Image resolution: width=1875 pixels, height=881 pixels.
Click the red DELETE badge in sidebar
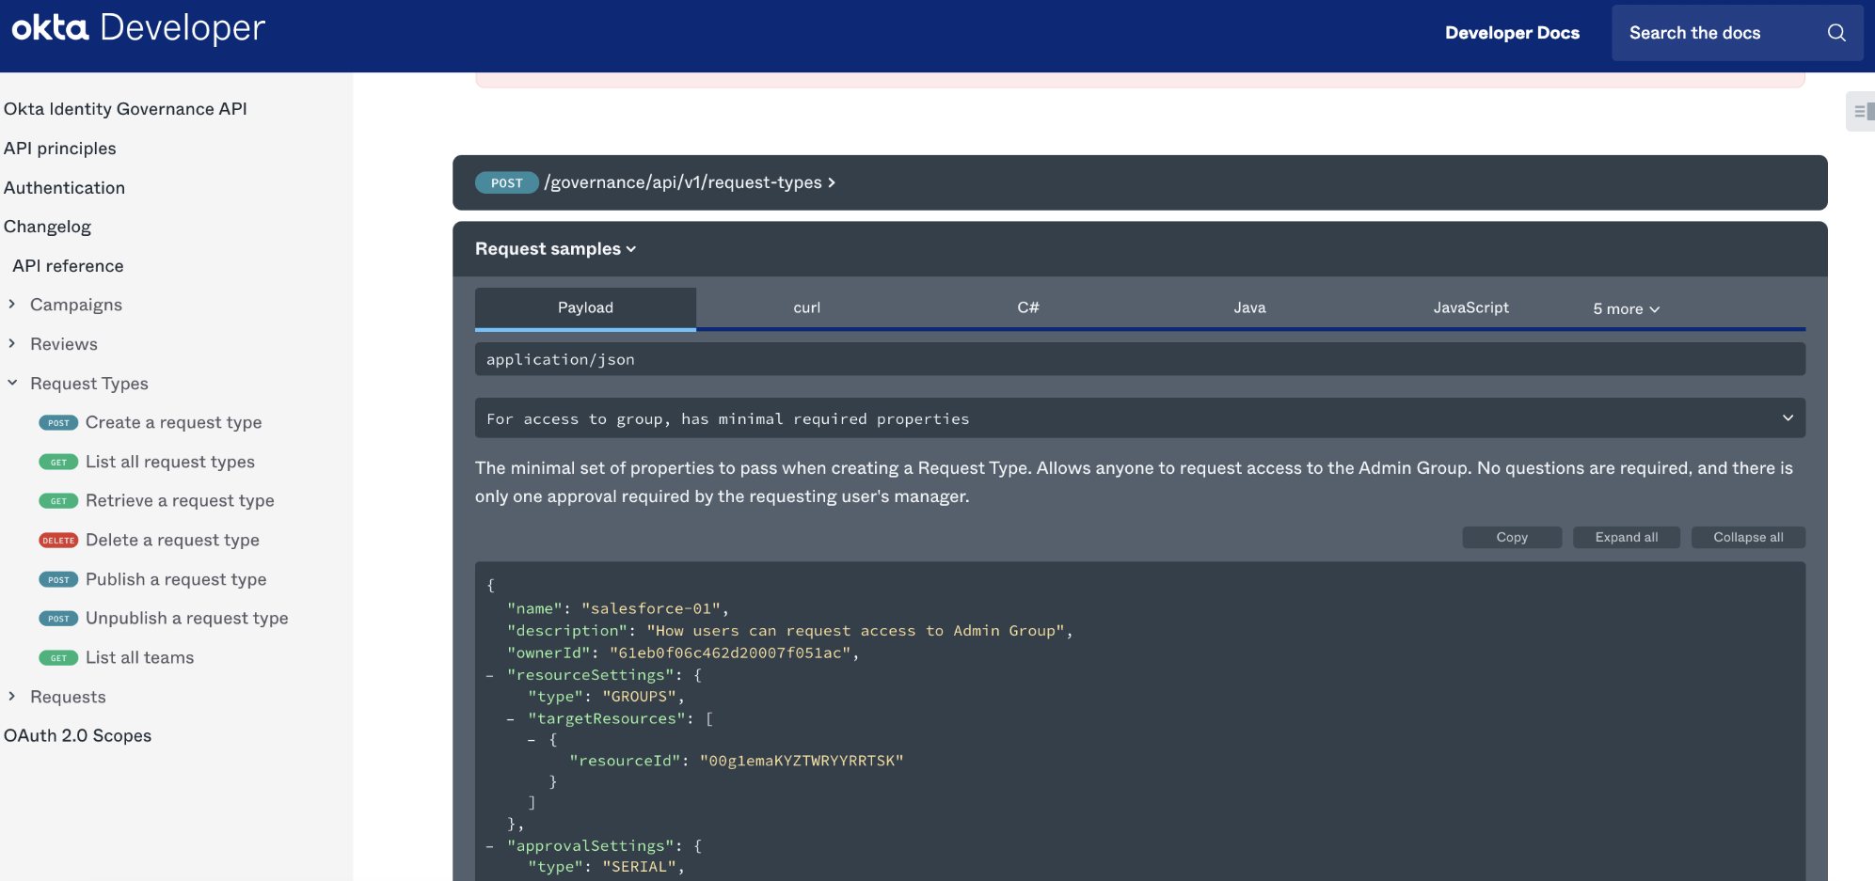58,541
